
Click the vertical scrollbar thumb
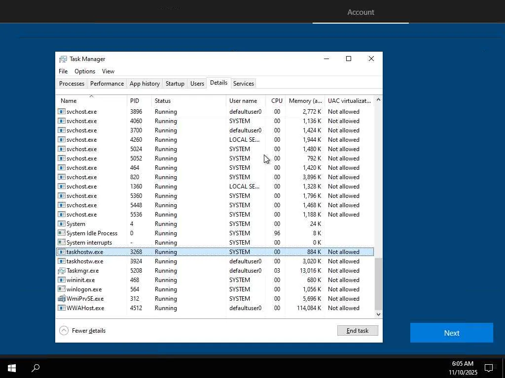[x=378, y=283]
